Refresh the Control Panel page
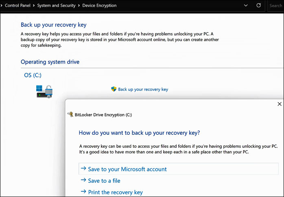This screenshot has height=197, width=284. click(259, 5)
